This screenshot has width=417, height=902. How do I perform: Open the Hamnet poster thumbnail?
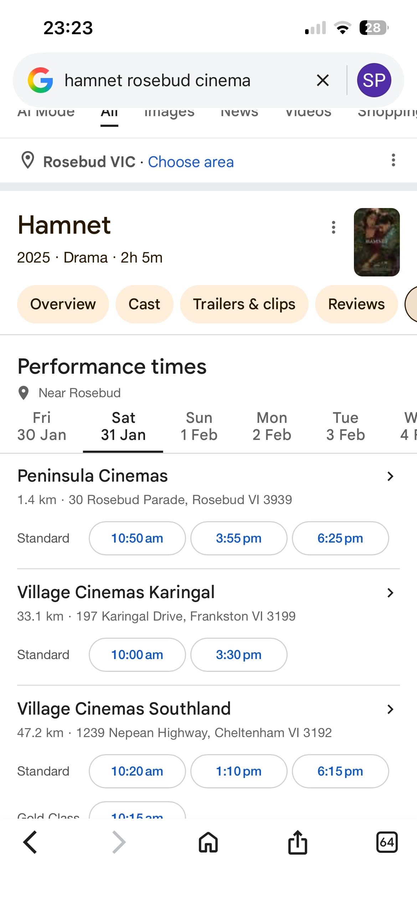[376, 242]
